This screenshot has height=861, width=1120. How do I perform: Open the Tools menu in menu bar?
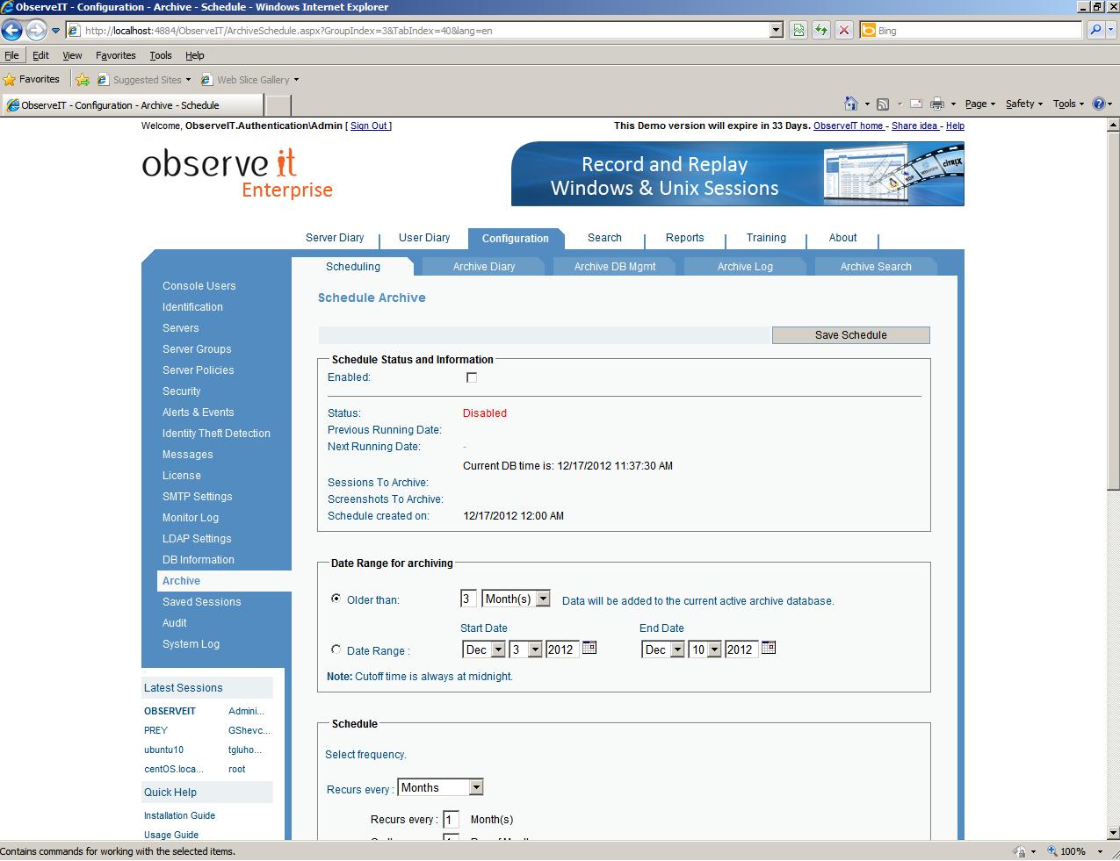pyautogui.click(x=161, y=55)
